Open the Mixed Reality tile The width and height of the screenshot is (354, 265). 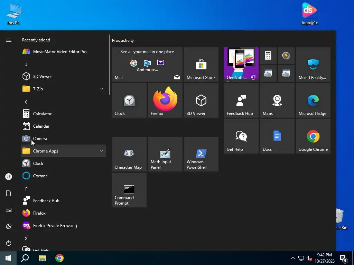coord(313,65)
